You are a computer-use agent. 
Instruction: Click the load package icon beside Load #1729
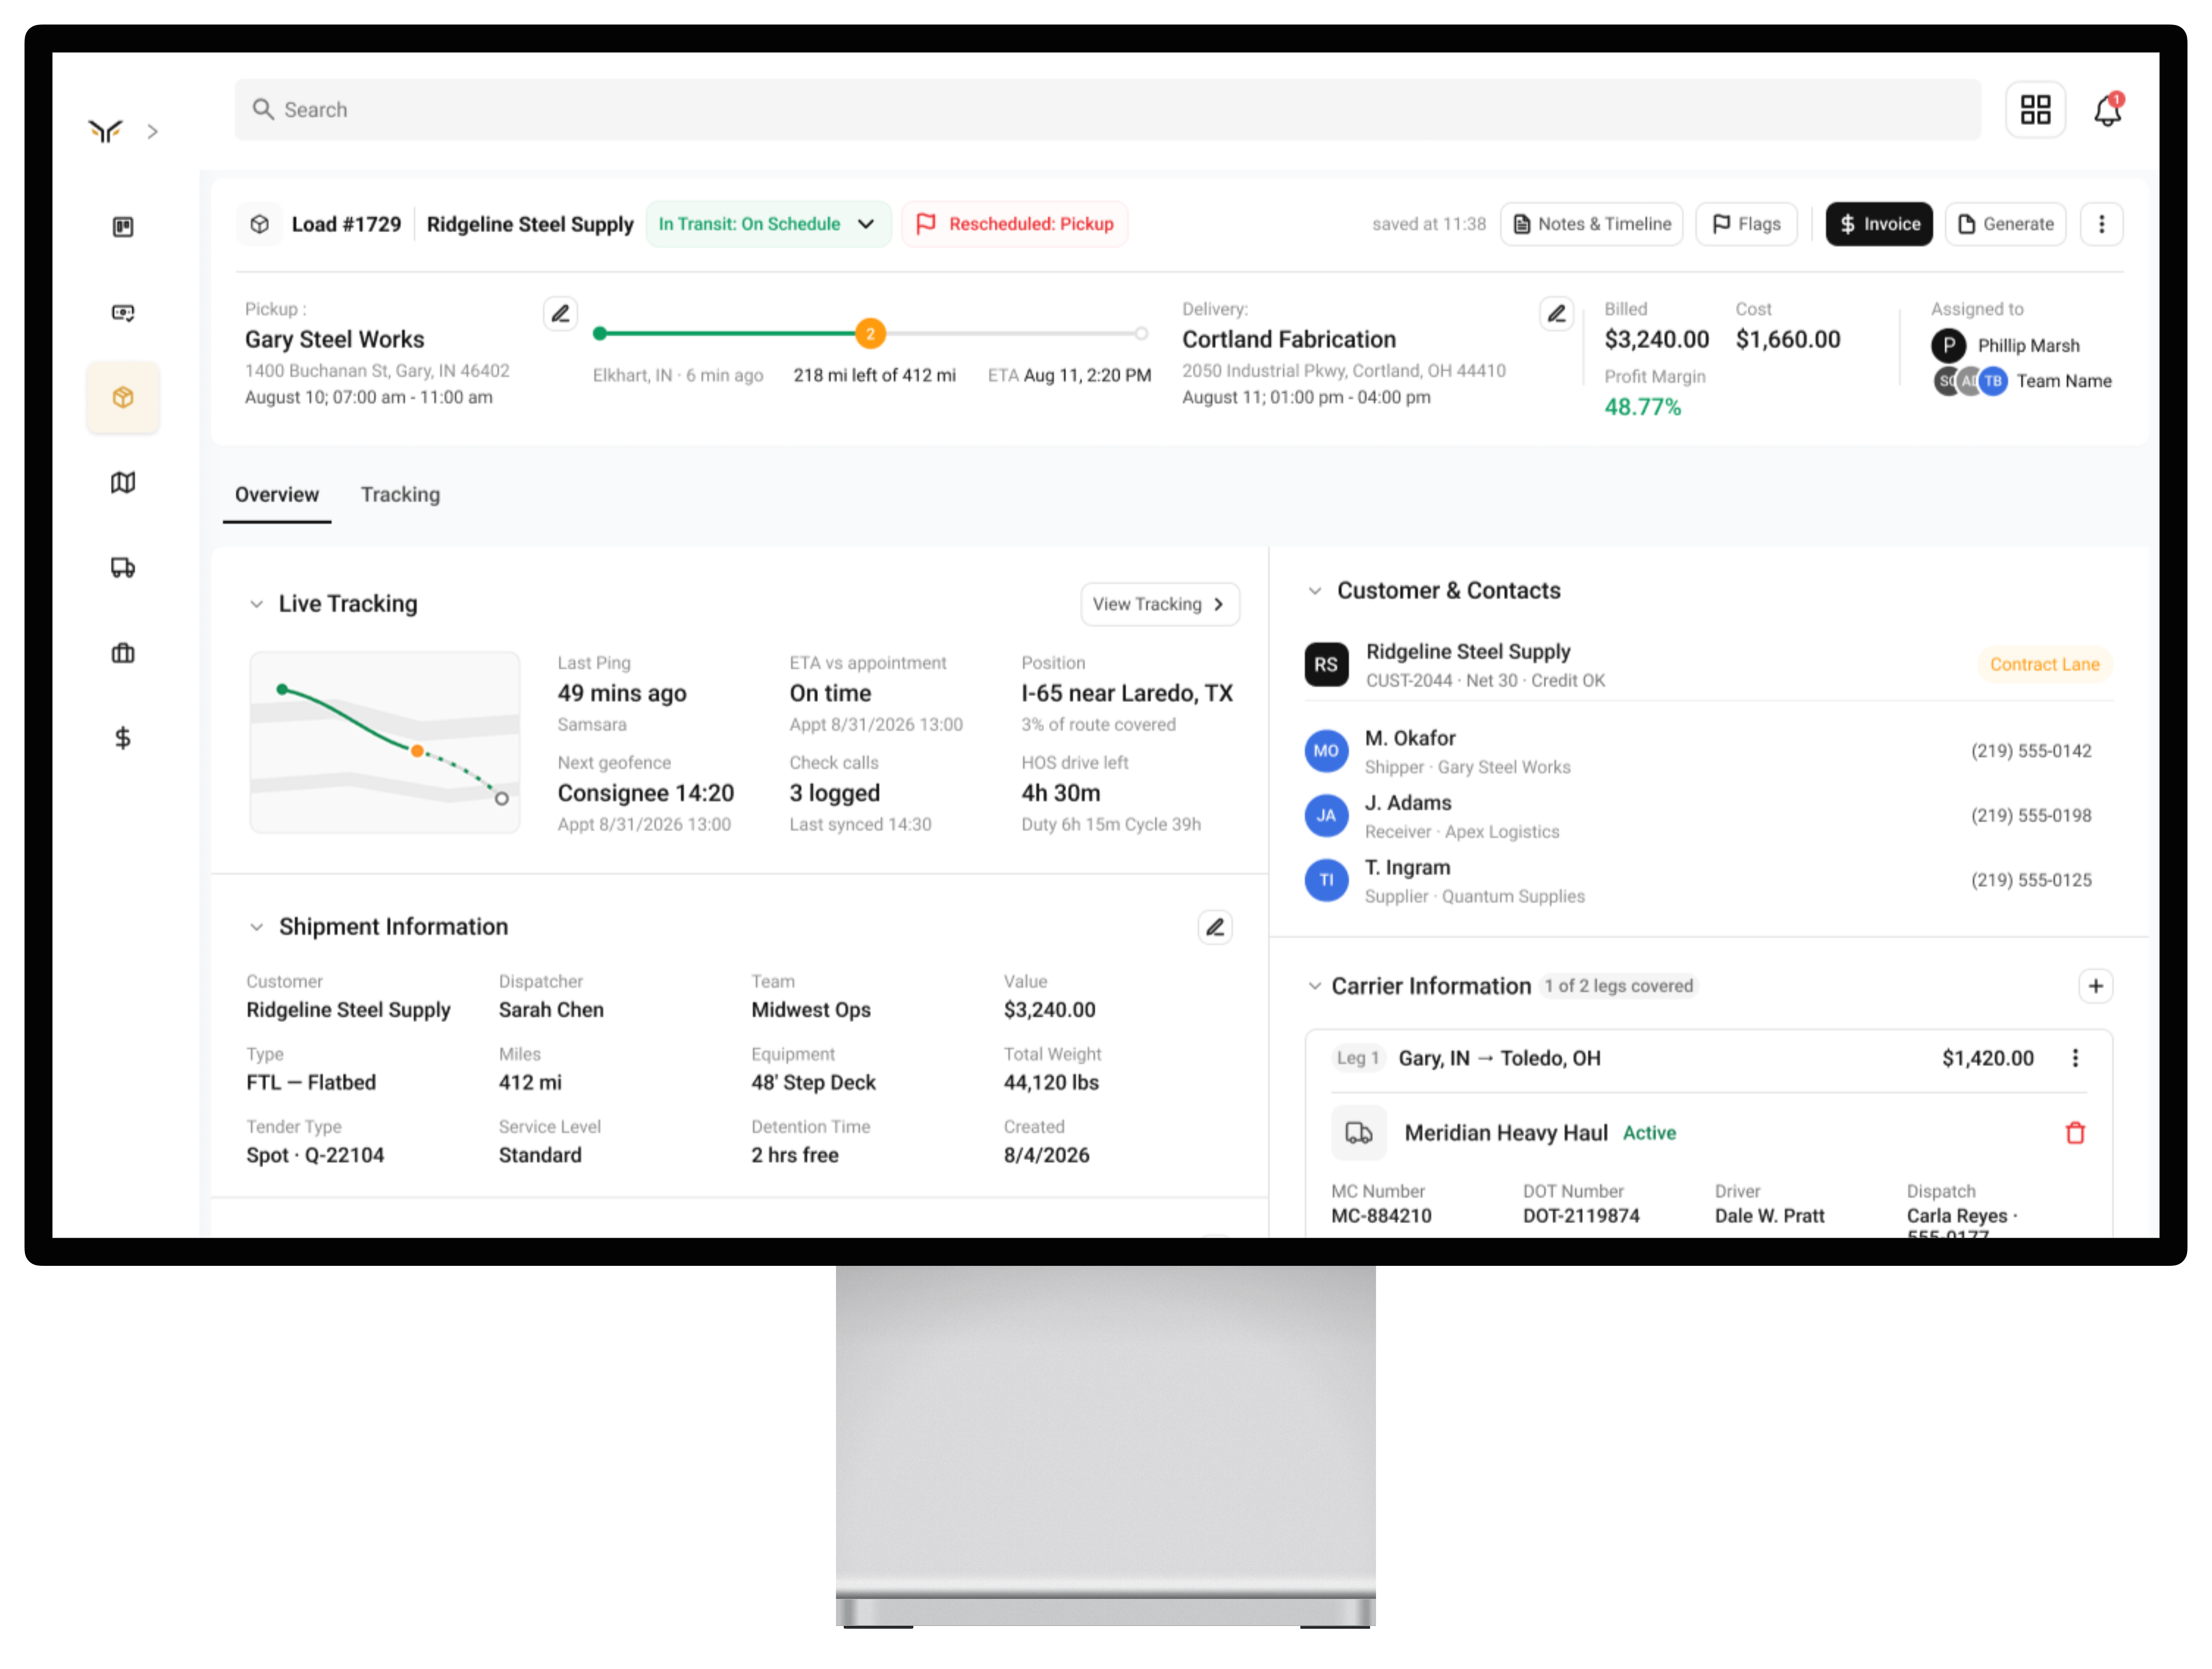coord(259,224)
